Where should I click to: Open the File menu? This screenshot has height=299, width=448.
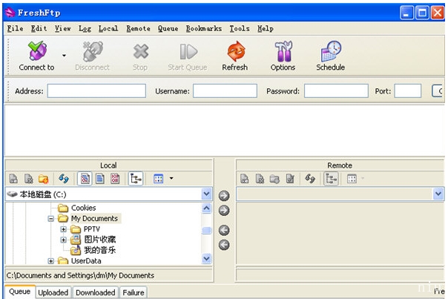[x=15, y=29]
